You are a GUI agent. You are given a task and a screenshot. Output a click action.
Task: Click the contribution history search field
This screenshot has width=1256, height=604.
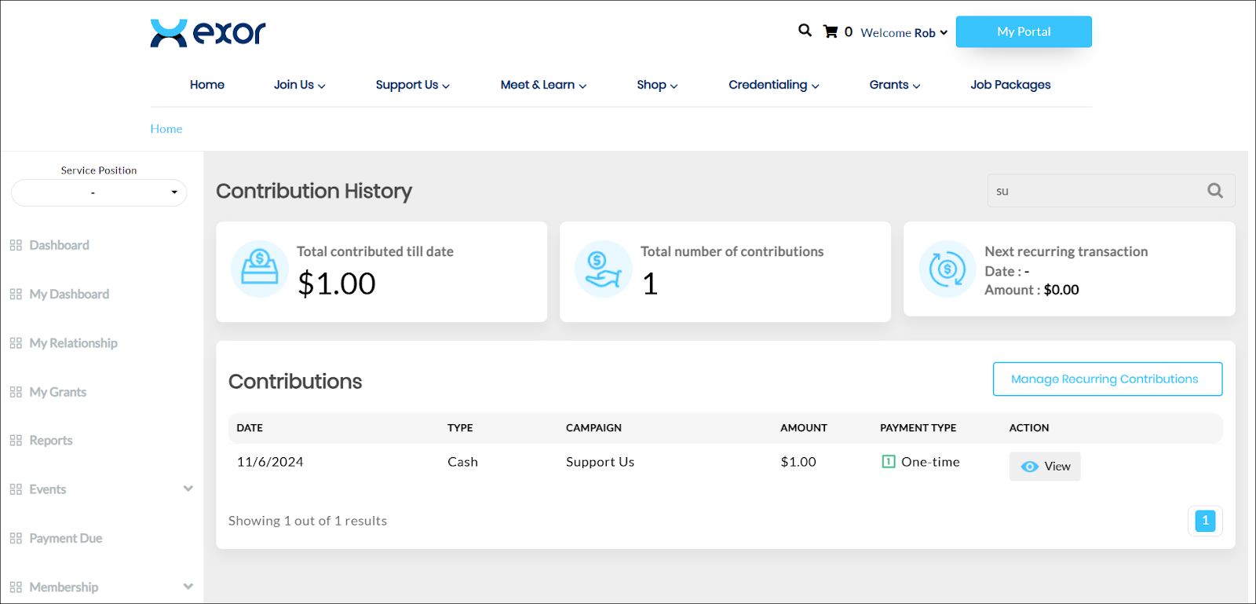[x=1095, y=191]
